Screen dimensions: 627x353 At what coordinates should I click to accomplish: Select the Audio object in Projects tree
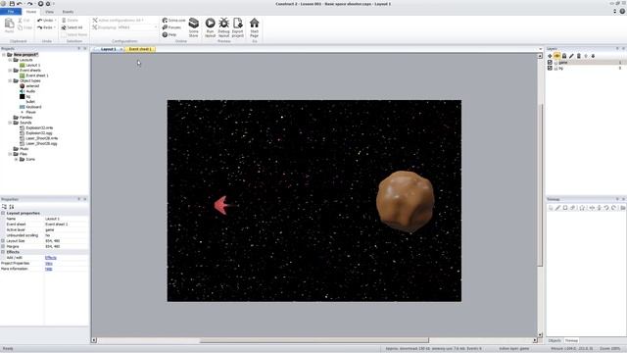(x=30, y=91)
